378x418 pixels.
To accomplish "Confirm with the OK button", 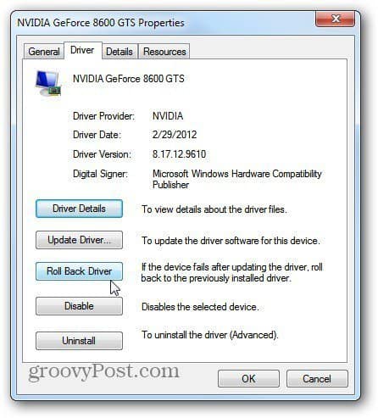I will click(248, 379).
